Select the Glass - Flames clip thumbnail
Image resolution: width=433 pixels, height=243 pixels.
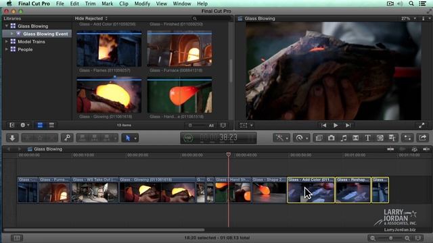point(109,49)
